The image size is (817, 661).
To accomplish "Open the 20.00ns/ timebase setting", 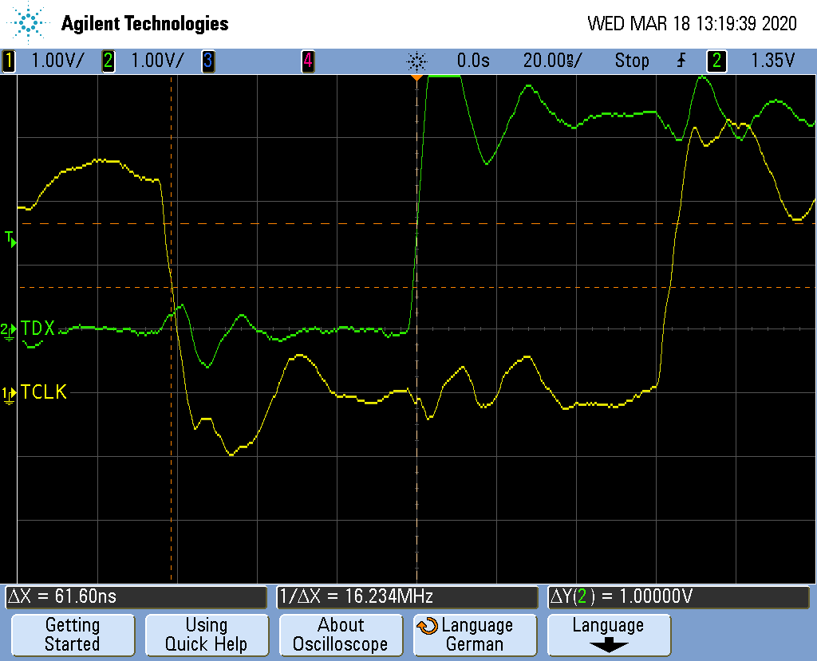I will (x=552, y=61).
